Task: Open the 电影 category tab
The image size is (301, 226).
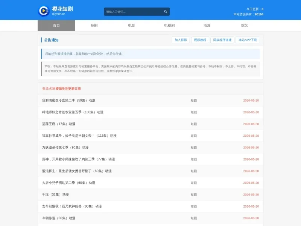Action: coord(132,25)
